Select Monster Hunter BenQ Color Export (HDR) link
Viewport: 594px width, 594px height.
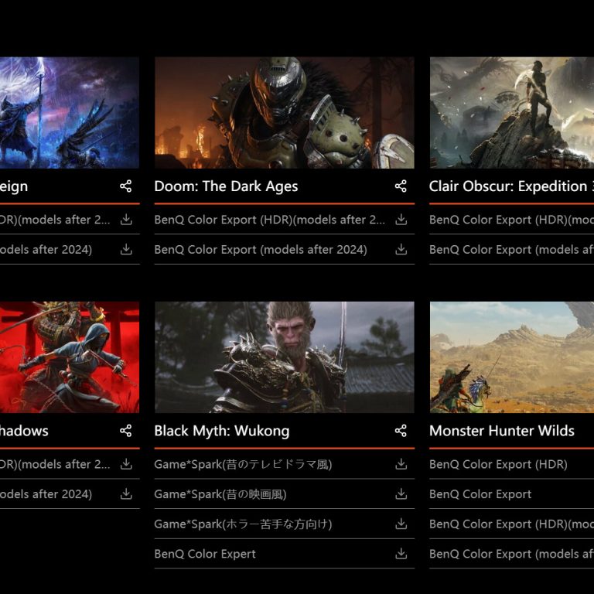pos(498,464)
